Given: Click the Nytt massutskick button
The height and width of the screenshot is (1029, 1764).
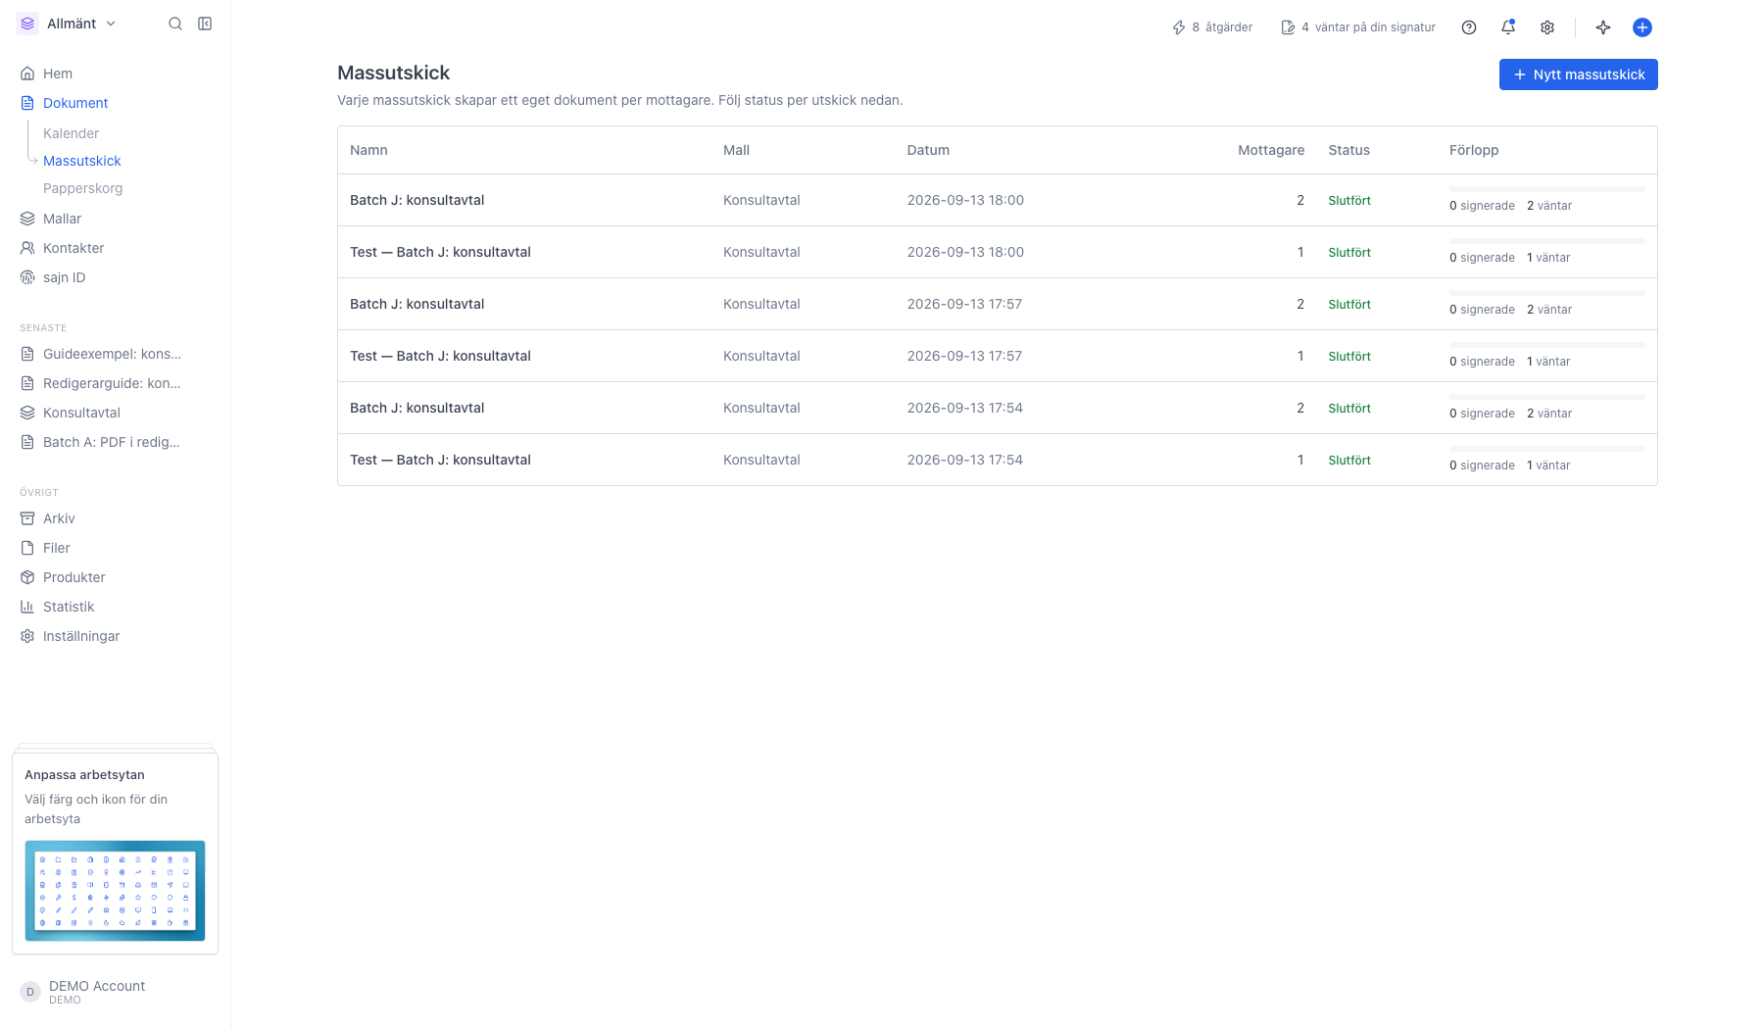Looking at the screenshot, I should [x=1578, y=74].
